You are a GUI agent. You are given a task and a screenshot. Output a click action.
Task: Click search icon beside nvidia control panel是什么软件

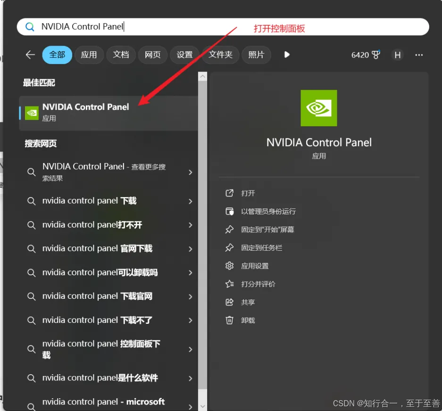[31, 378]
